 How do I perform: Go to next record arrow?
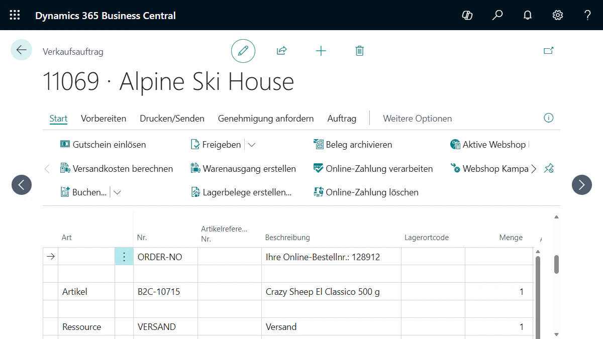pyautogui.click(x=582, y=185)
